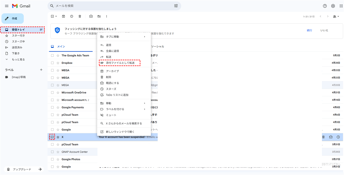Open the Your X account has been suspended email
The height and width of the screenshot is (175, 344).
pos(122,137)
